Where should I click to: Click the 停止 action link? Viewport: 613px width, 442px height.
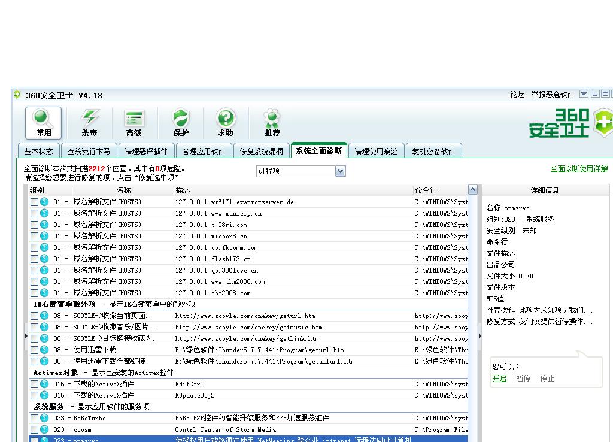[547, 379]
